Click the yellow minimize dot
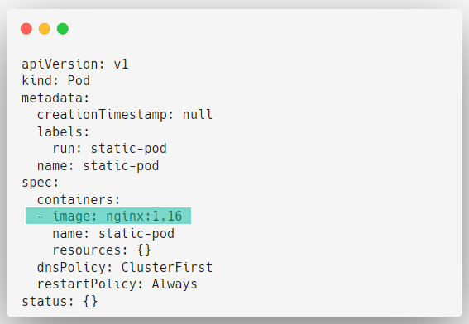The width and height of the screenshot is (469, 324). (45, 29)
